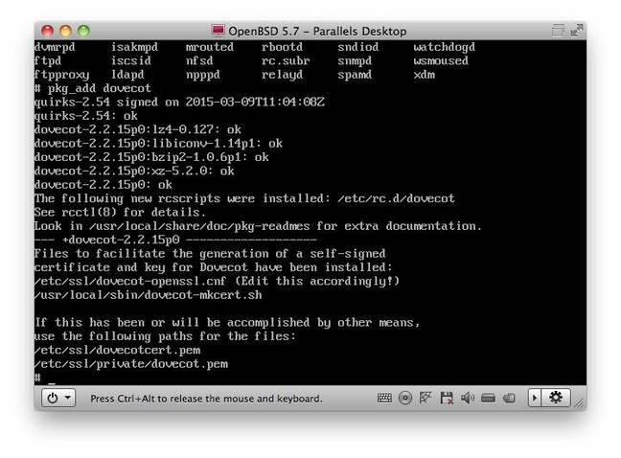Screen dimensions: 621x458
Task: Click the 'Press Ctrl+Alt to release' hint text
Action: tap(206, 399)
